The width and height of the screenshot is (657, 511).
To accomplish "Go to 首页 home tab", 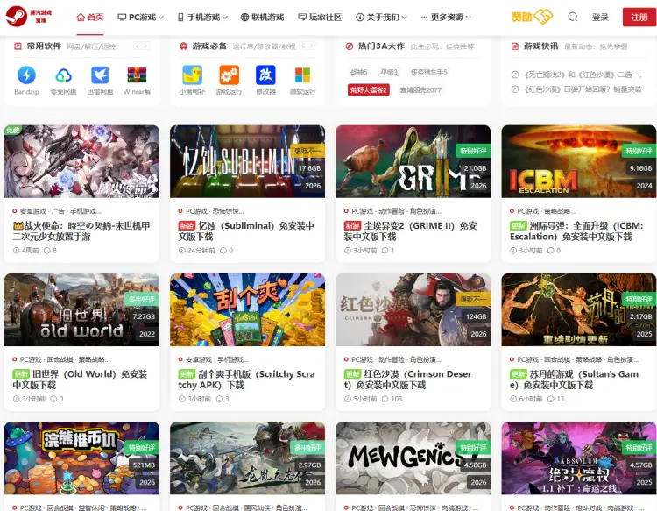I will [x=90, y=18].
